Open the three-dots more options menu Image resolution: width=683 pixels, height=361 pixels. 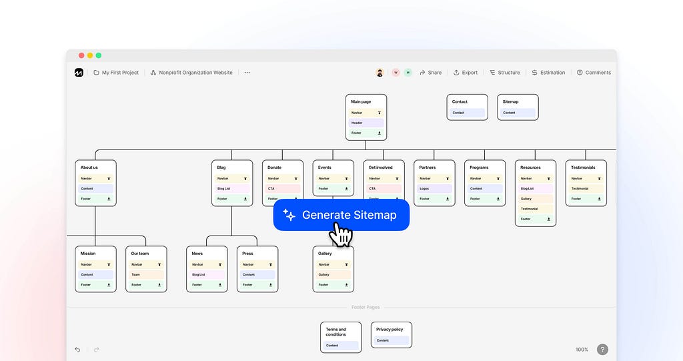[x=247, y=73]
